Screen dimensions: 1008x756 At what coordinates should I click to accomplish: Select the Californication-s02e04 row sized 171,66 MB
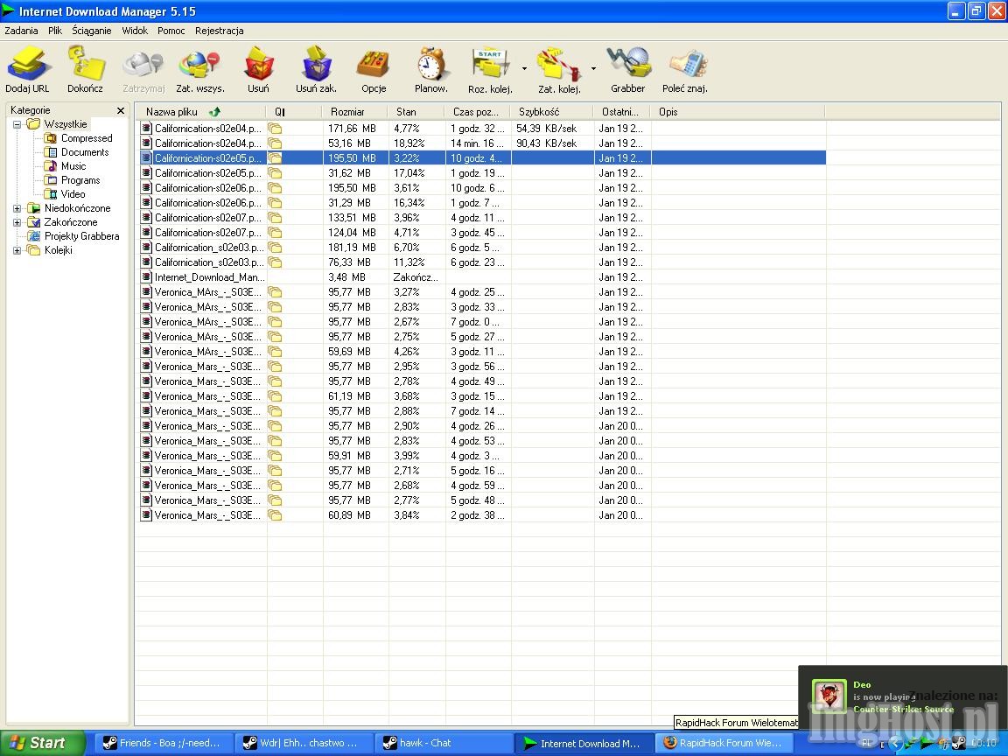tap(481, 129)
